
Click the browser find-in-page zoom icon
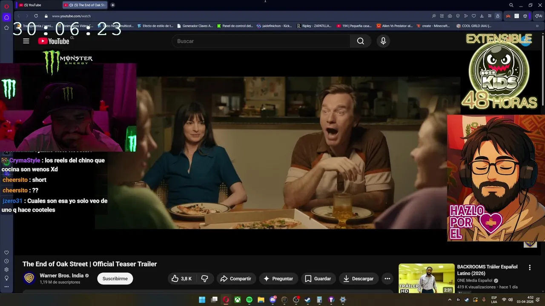coord(434,16)
